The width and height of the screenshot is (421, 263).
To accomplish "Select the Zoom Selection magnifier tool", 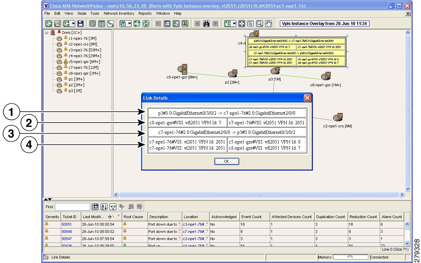I will tap(260, 24).
